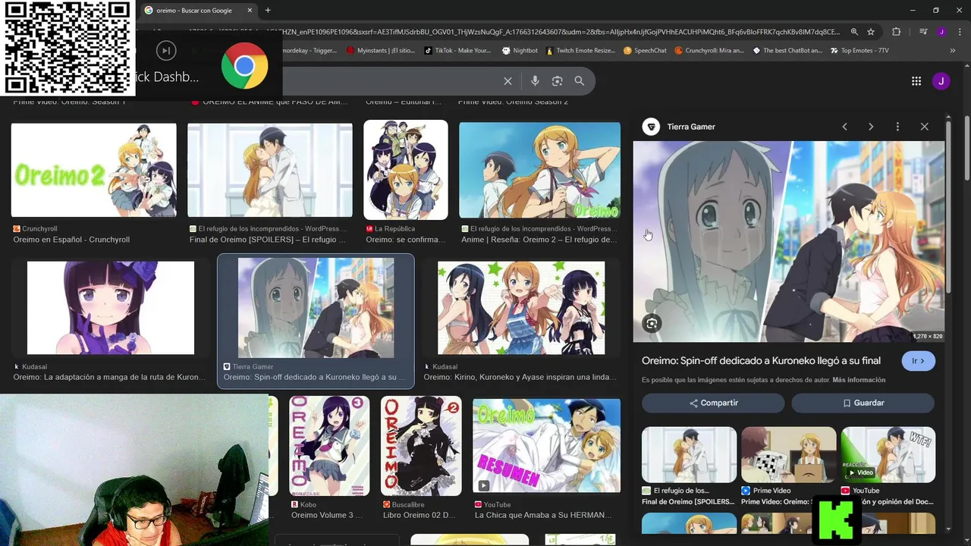The image size is (971, 546).
Task: Open the Myinstants bookmark
Action: click(381, 51)
